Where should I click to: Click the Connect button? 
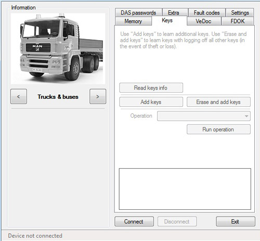tap(134, 221)
